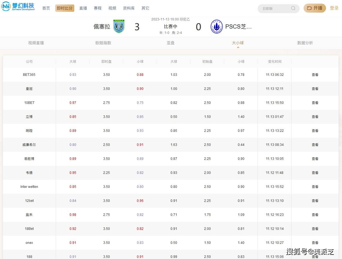
Task: Open the 即时比分 section
Action: pyautogui.click(x=64, y=8)
